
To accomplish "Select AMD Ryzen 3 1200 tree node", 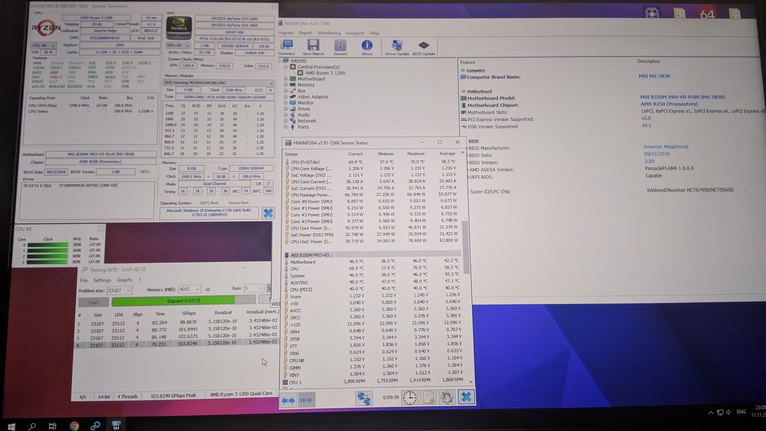I will click(x=323, y=72).
